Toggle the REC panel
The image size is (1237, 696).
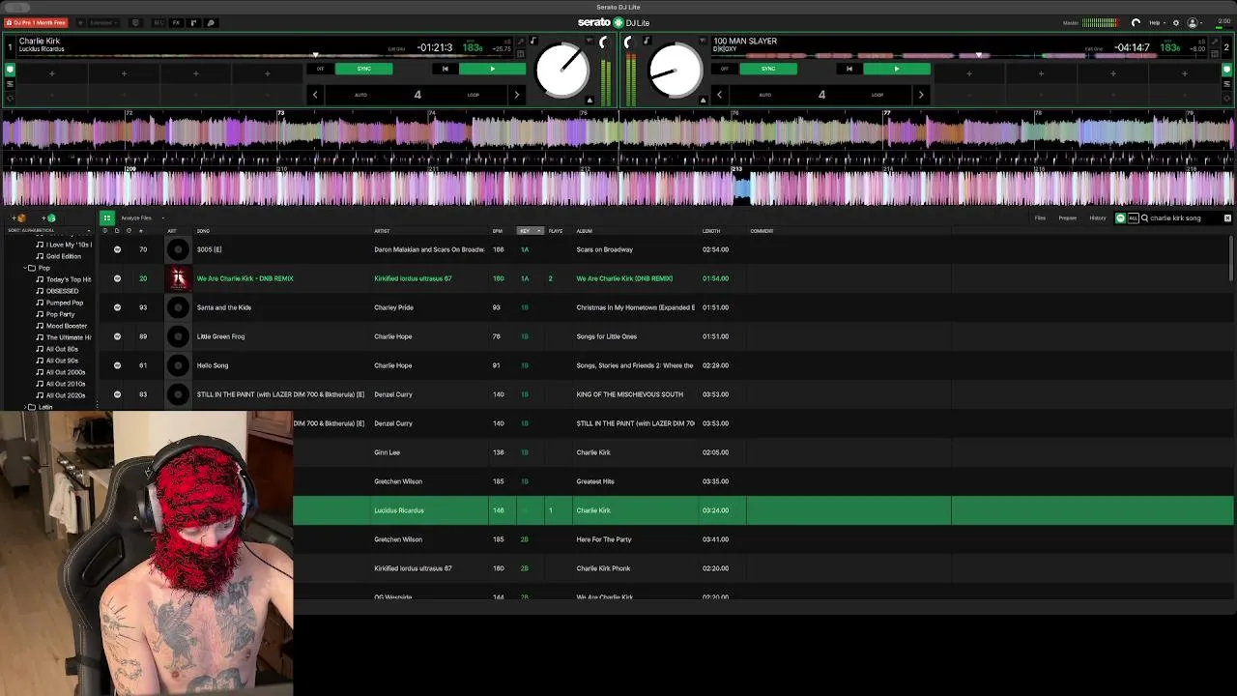[x=158, y=22]
